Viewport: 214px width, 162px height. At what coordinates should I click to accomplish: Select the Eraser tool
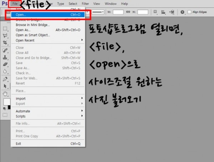click(x=5, y=64)
